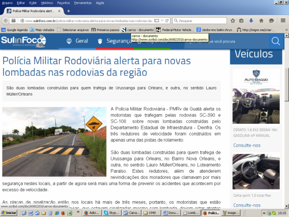Screen dimensions: 289x217
Task: Go to the browser home page icon
Action: pyautogui.click(x=261, y=20)
